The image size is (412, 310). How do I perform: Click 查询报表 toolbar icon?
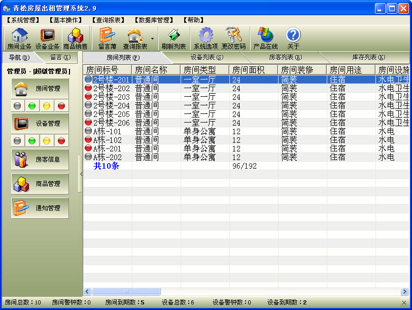click(135, 38)
